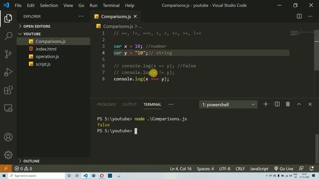Open the Edit menu
319x179 pixels.
pos(31,5)
